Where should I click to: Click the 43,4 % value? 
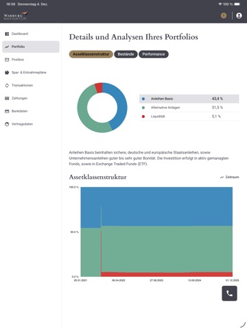point(217,99)
